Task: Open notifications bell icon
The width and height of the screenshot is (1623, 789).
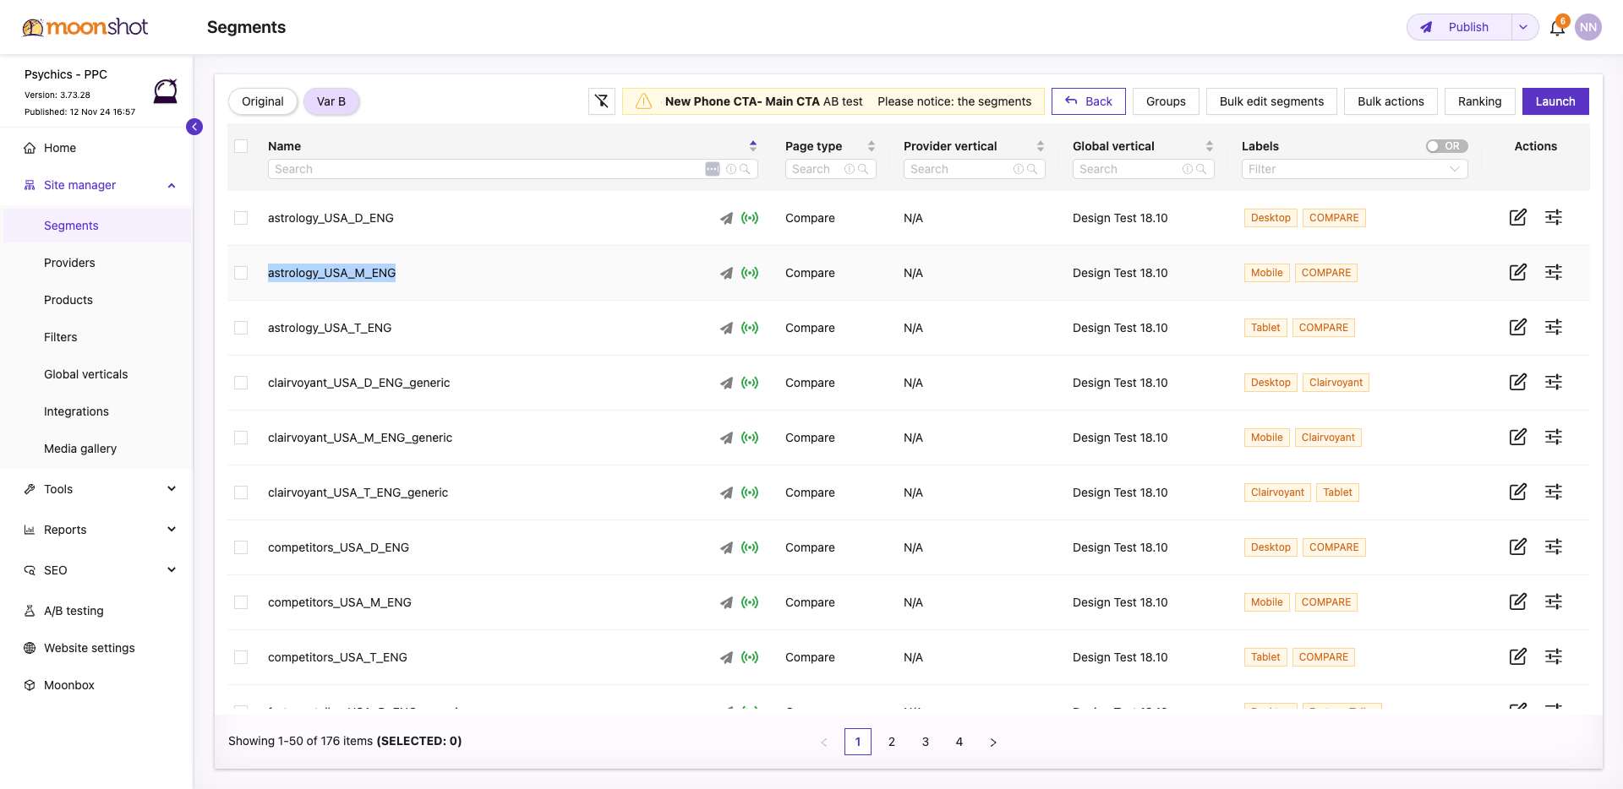Action: click(x=1557, y=27)
